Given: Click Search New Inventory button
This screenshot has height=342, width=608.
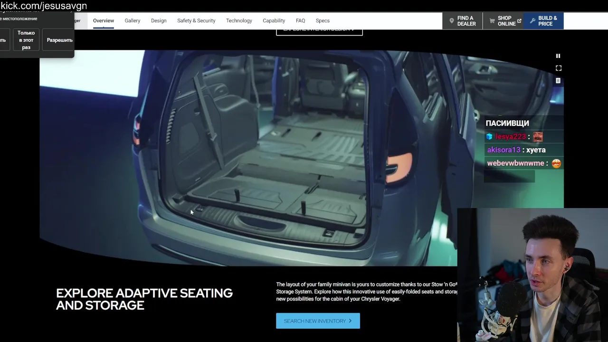Looking at the screenshot, I should point(318,321).
